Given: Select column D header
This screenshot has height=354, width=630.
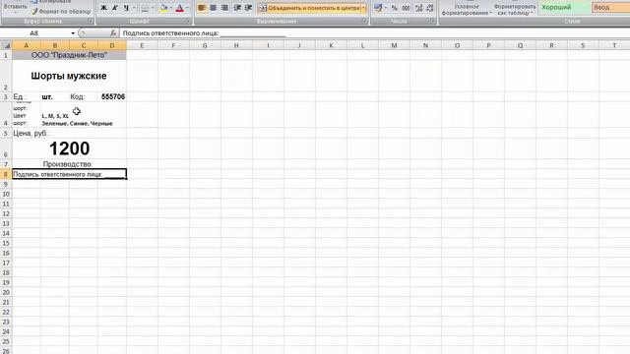Looking at the screenshot, I should [112, 45].
